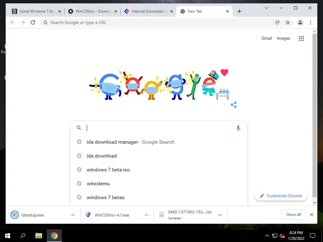
Task: Reload the current page
Action: tap(33, 22)
